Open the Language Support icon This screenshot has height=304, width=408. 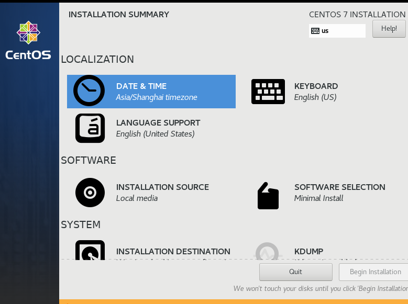(x=90, y=128)
